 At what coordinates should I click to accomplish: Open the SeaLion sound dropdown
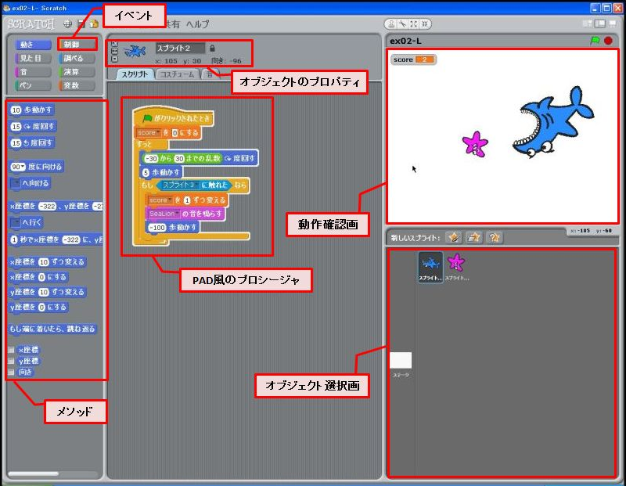164,214
